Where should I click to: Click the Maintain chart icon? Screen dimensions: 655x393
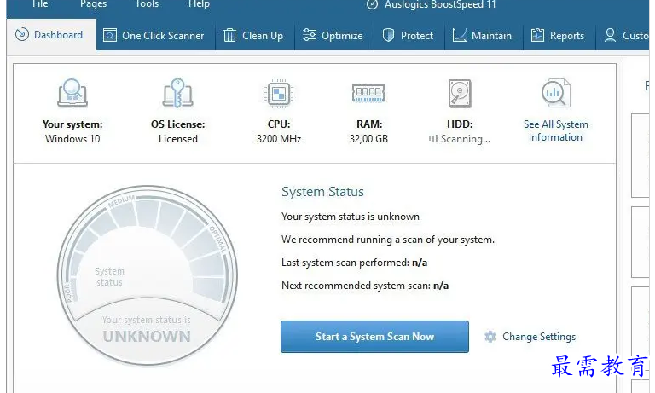click(460, 35)
